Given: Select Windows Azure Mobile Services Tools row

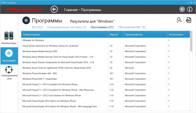Looking at the screenshot, I should 106,57.
